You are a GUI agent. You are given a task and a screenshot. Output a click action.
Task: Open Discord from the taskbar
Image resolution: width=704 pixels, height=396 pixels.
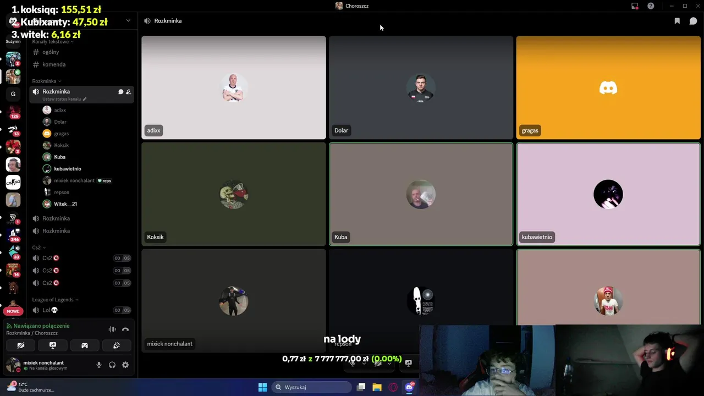[409, 387]
